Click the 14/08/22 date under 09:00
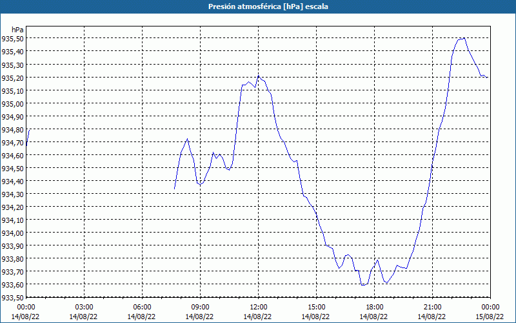 [x=200, y=317]
